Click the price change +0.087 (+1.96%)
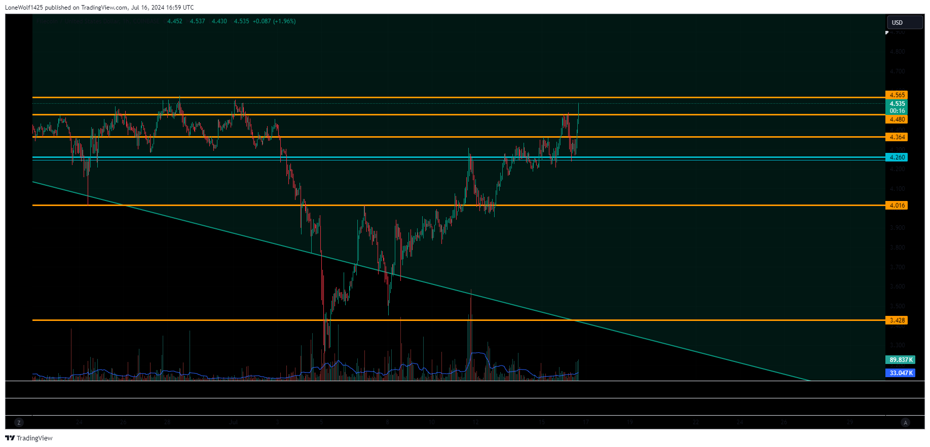930x447 pixels. coord(274,21)
